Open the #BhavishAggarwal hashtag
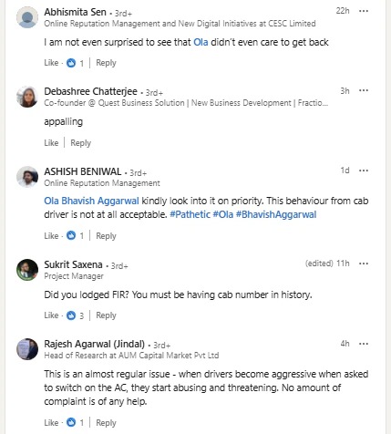 276,214
